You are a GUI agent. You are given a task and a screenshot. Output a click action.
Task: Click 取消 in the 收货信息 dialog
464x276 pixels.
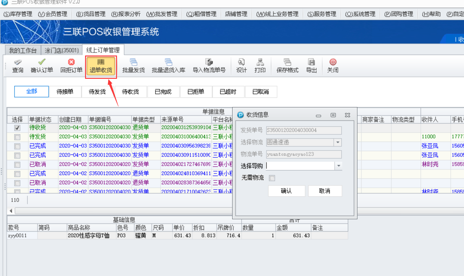325,191
